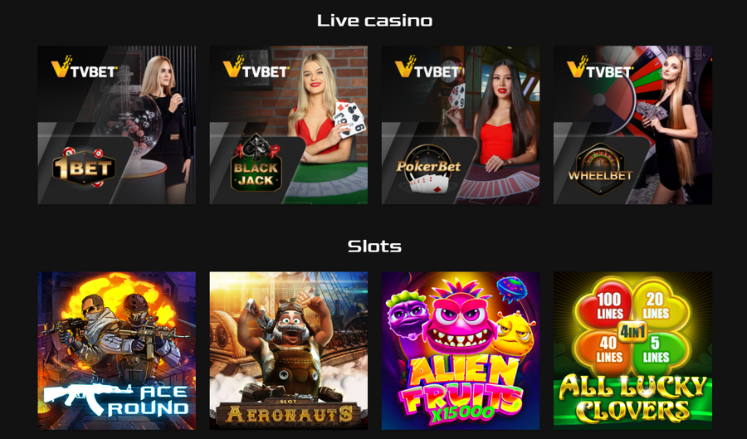Click the TVBET logo on Black Jack tile

pos(256,67)
